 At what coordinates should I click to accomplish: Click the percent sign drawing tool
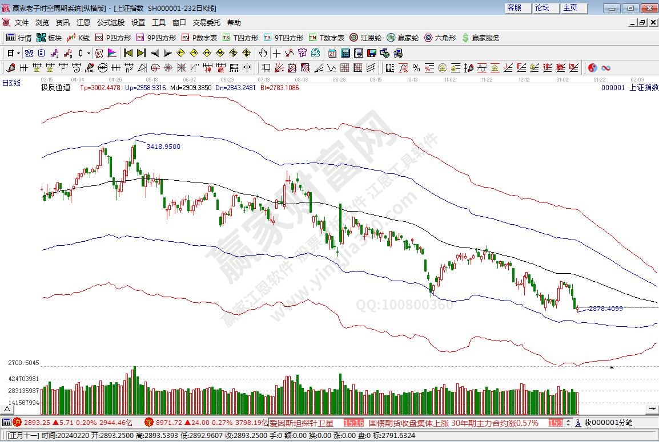(x=416, y=68)
